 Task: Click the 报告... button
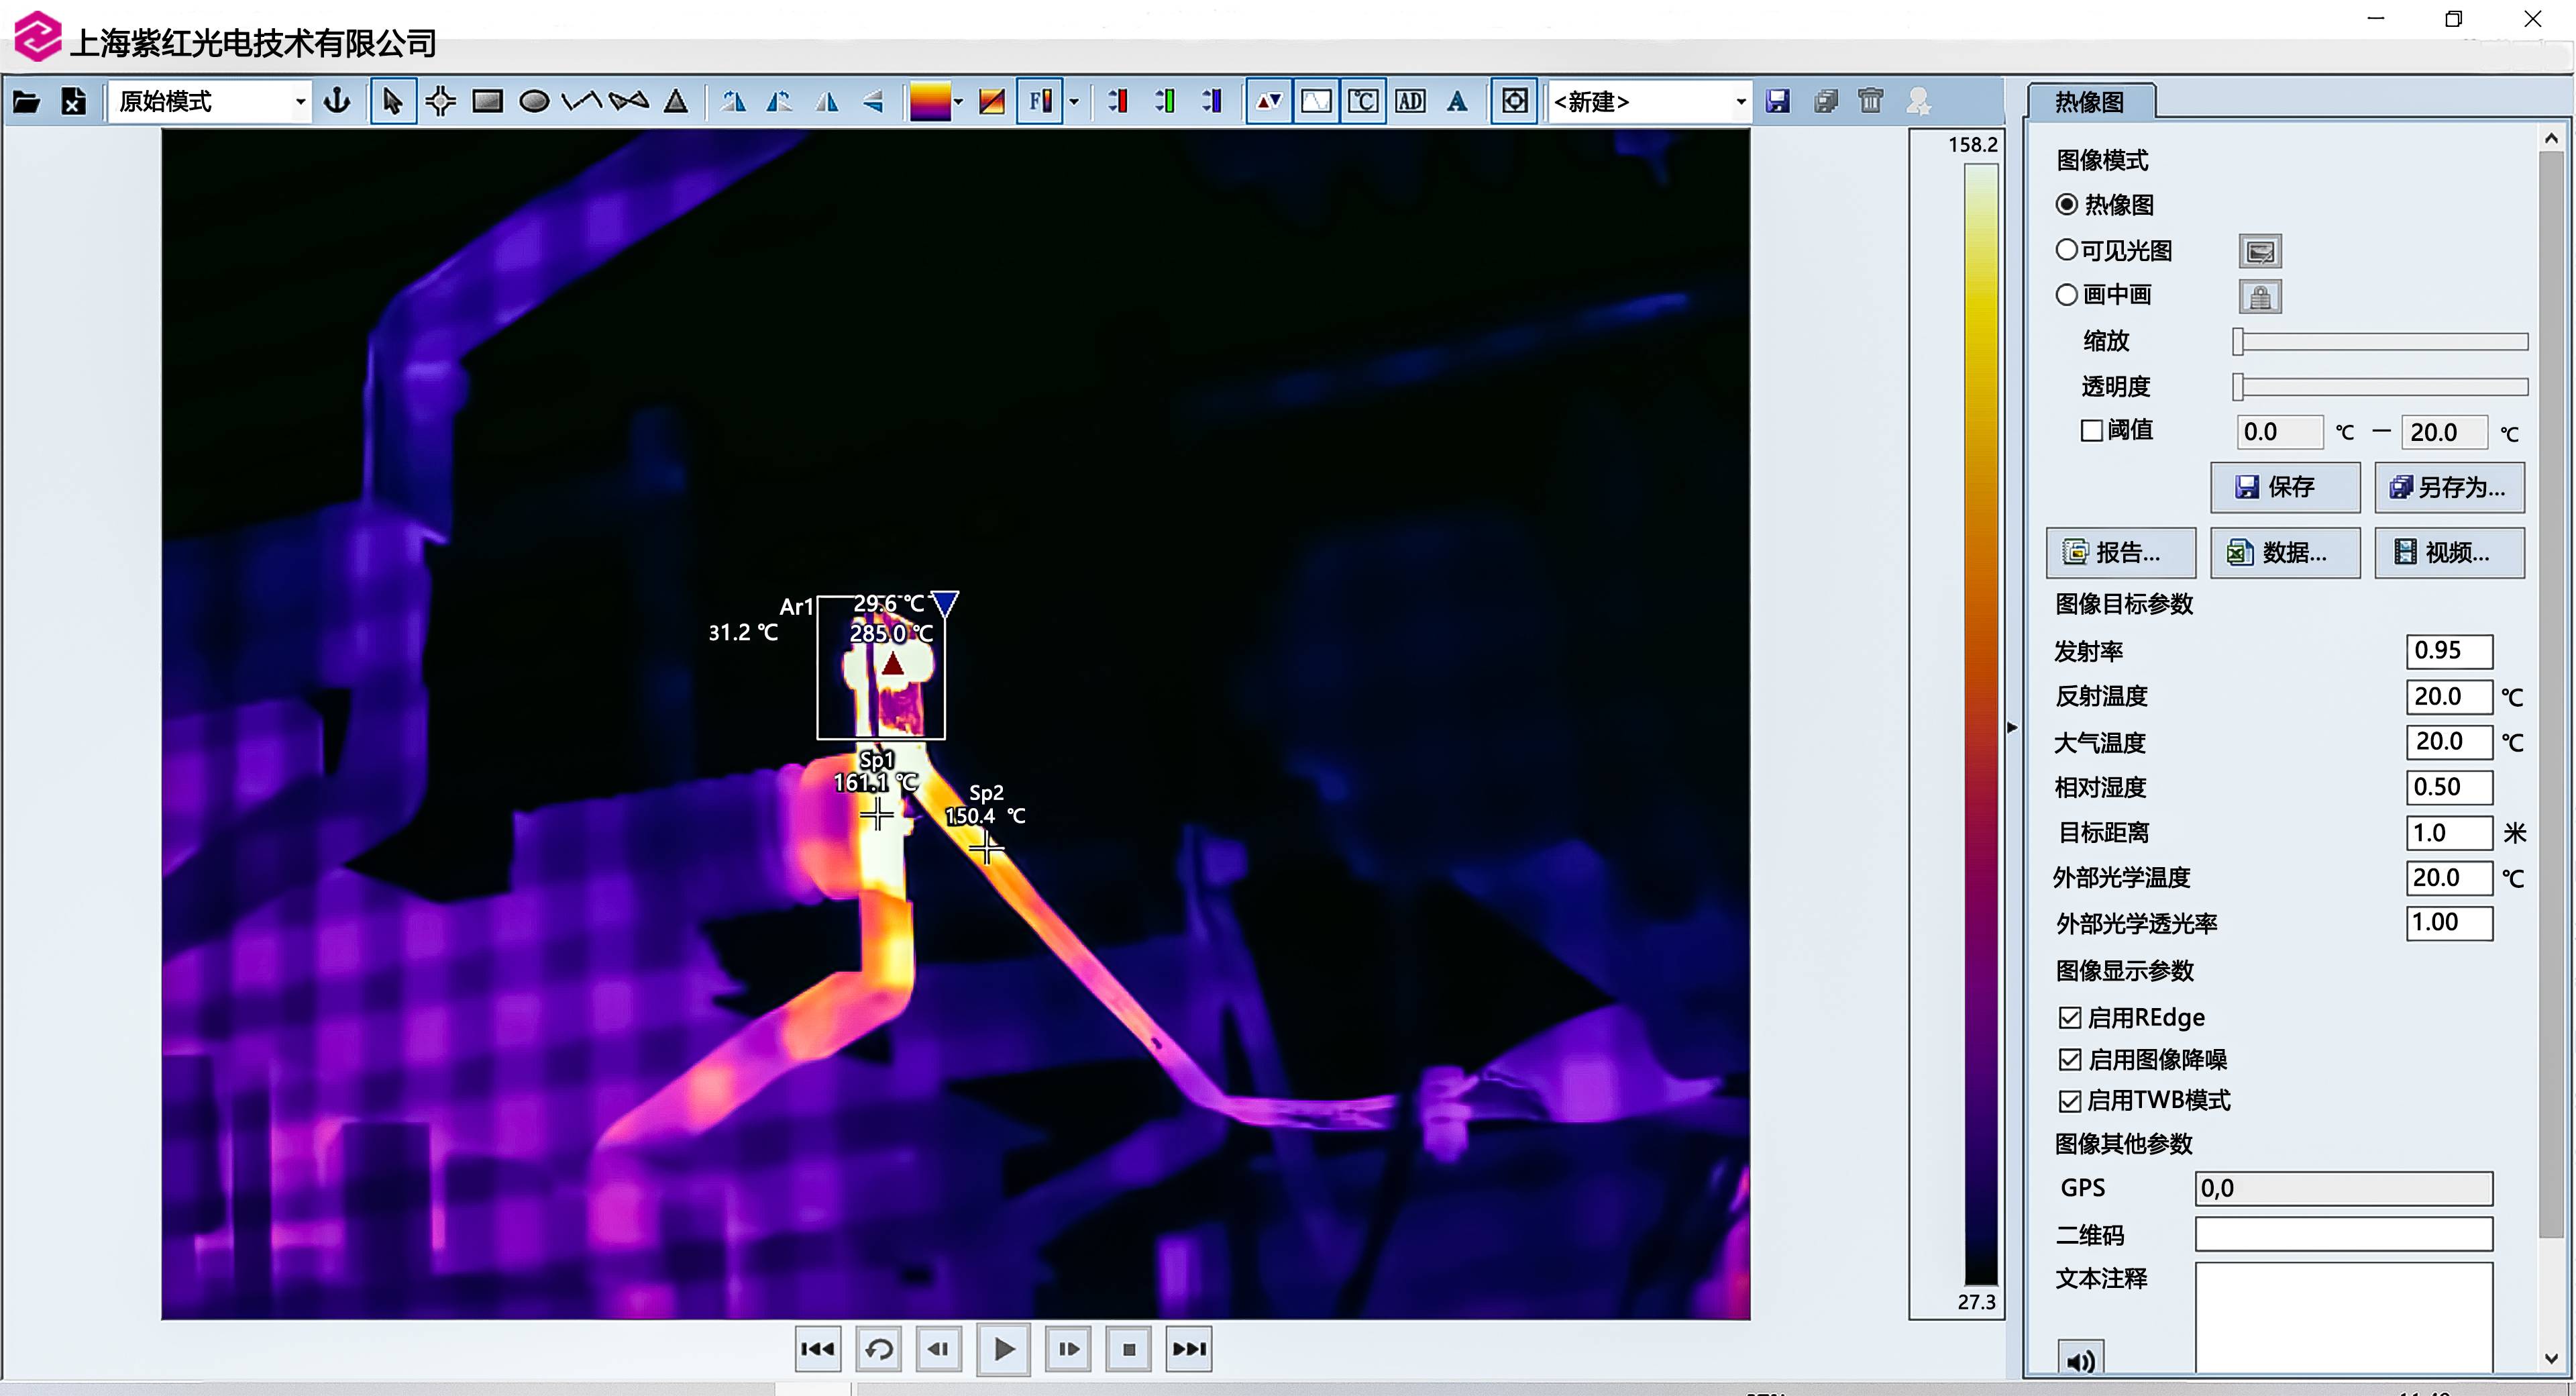(2120, 552)
